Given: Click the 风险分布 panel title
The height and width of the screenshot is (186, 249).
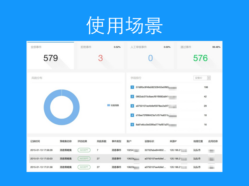Looking at the screenshot, I should [x=37, y=78].
